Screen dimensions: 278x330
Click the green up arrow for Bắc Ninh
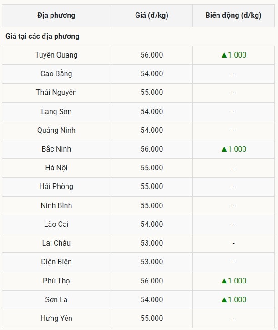pyautogui.click(x=224, y=149)
